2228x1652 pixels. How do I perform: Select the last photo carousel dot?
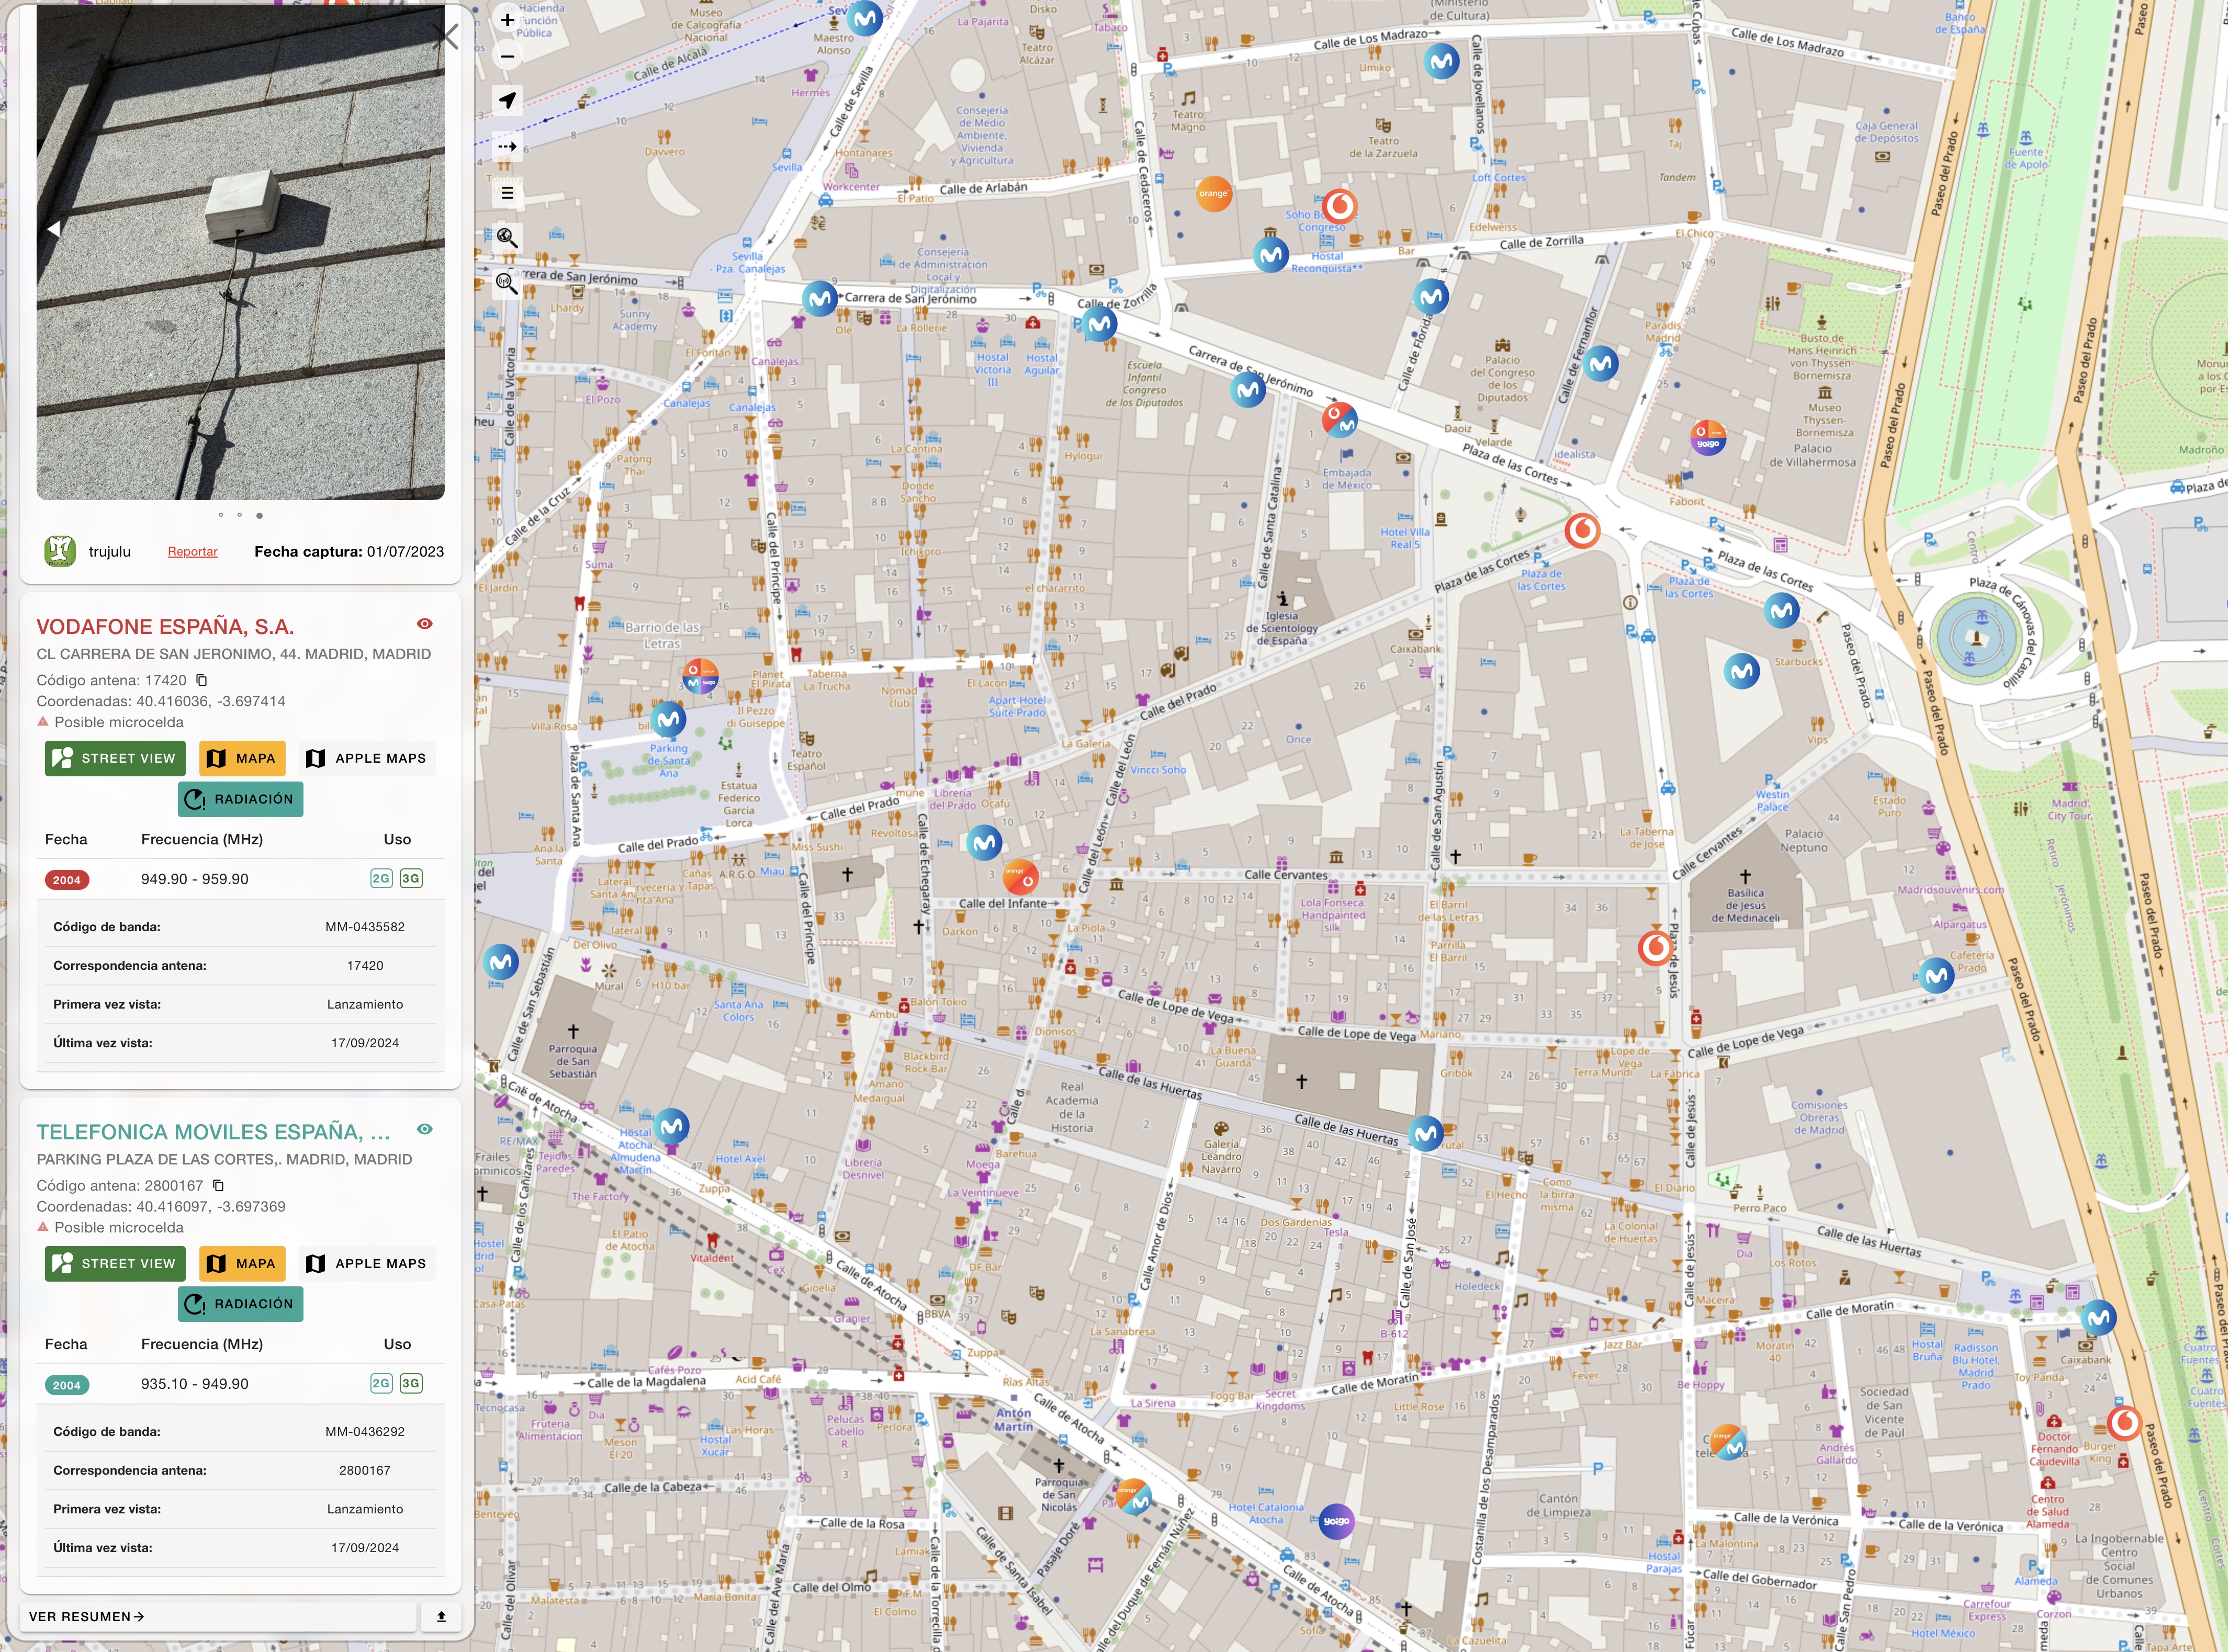(x=259, y=516)
